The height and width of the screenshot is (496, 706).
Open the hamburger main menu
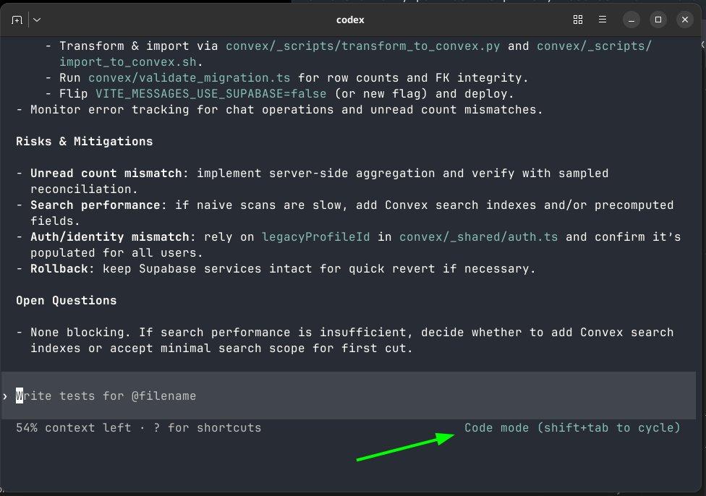tap(603, 20)
